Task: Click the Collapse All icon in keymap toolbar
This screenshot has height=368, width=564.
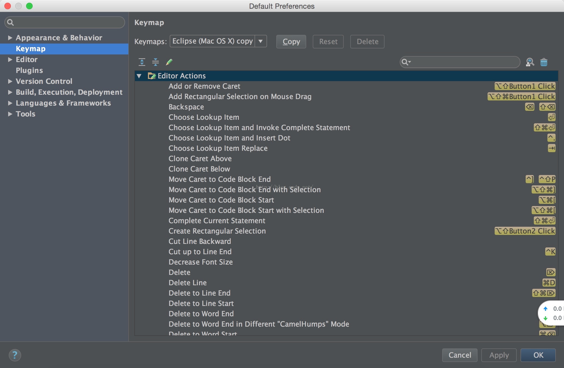Action: (x=156, y=62)
